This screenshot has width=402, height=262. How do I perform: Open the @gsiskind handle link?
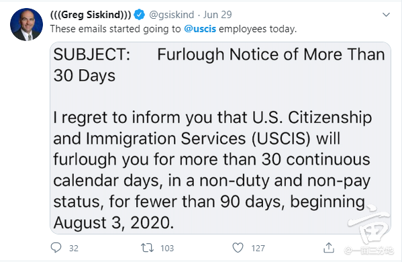(172, 15)
